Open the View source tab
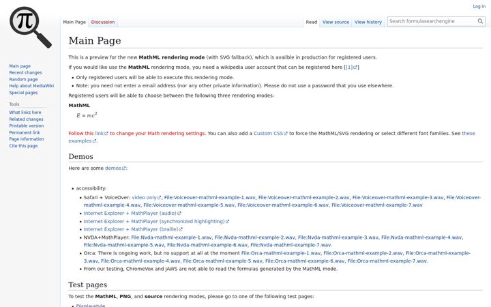Image resolution: width=491 pixels, height=307 pixels. point(336,22)
